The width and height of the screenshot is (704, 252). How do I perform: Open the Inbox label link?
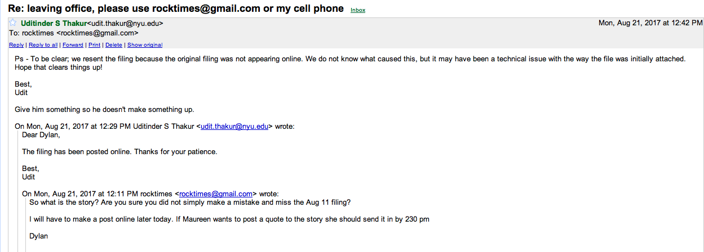coord(357,10)
